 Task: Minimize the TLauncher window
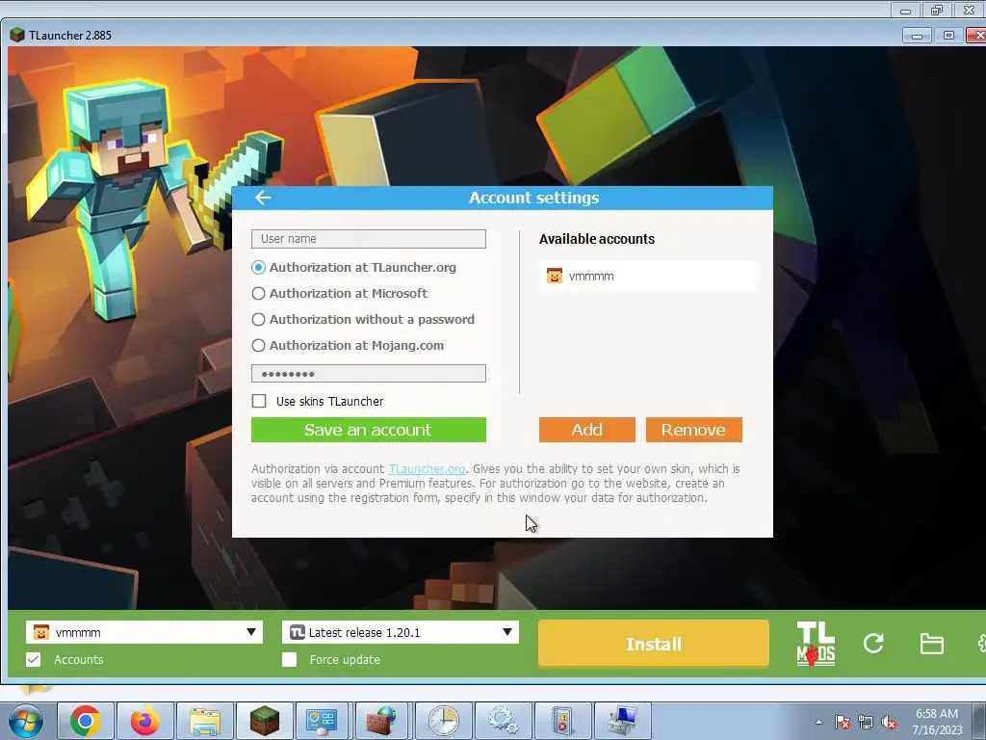tap(917, 36)
